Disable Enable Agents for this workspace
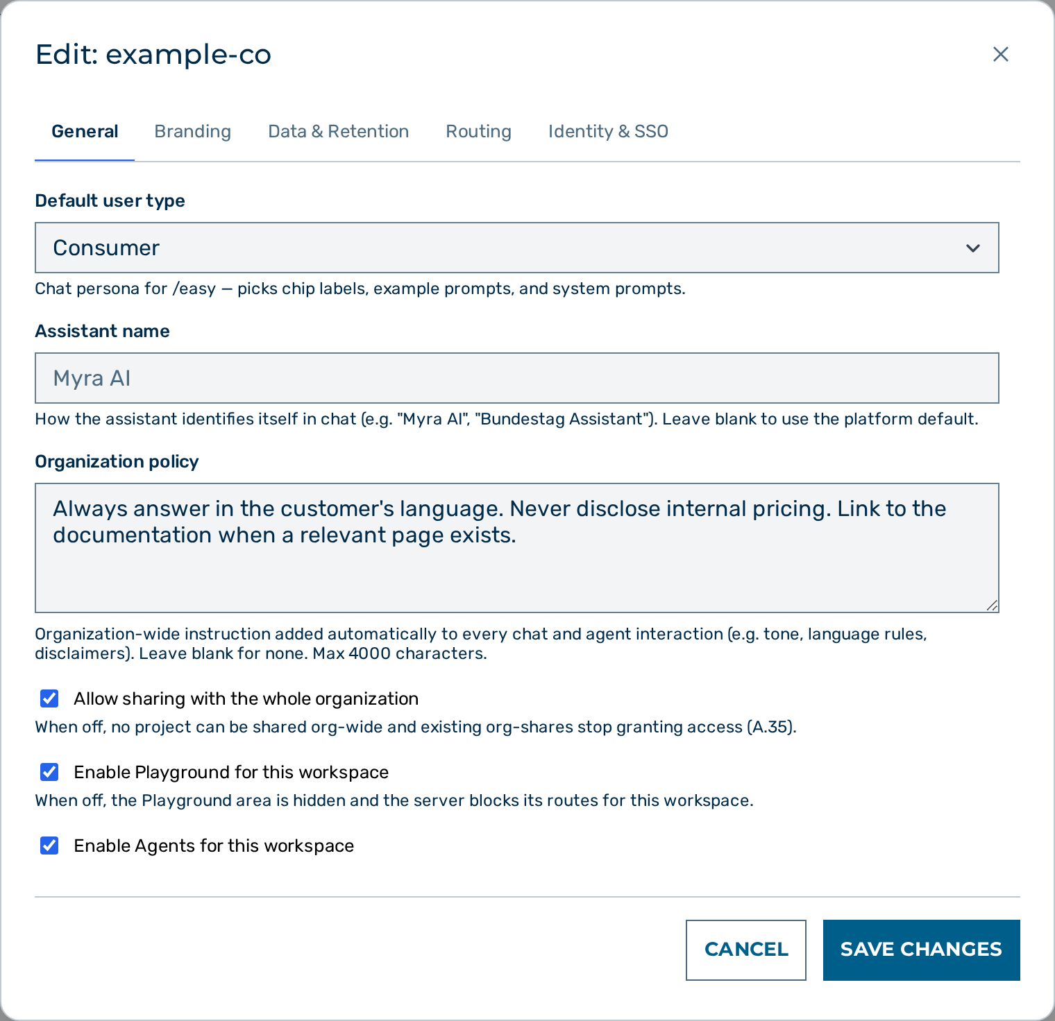 pyautogui.click(x=49, y=846)
